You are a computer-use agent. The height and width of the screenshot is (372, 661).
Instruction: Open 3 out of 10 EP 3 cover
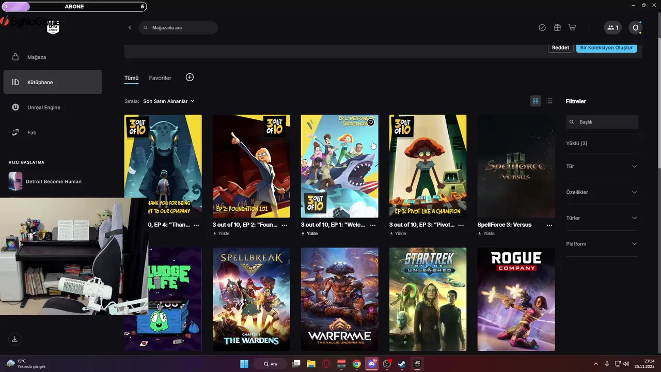428,166
